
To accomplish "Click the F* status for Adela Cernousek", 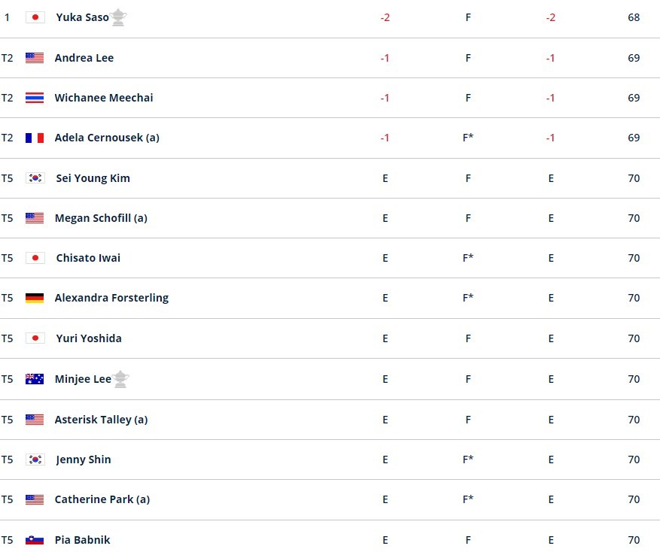I will click(468, 138).
